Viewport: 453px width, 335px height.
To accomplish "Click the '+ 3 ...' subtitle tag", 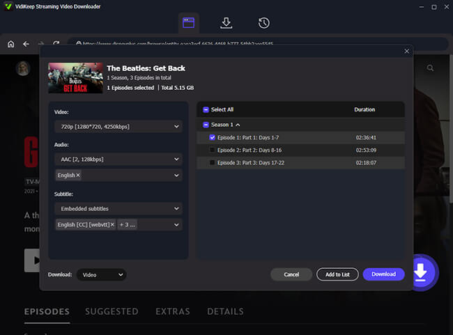I will [x=127, y=225].
